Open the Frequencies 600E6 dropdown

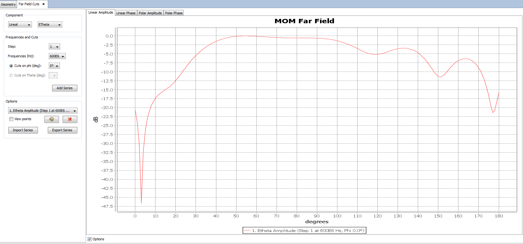click(57, 56)
